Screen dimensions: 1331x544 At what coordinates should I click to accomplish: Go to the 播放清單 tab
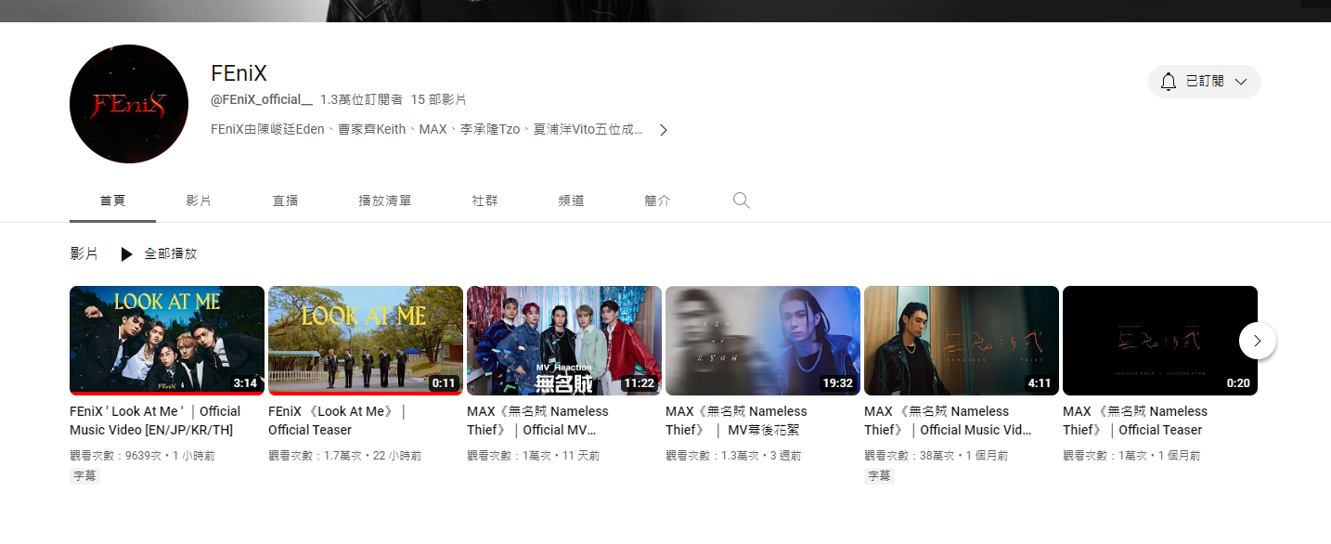(x=385, y=201)
